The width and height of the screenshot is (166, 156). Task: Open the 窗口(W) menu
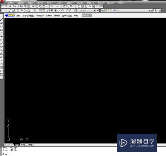tap(111, 3)
